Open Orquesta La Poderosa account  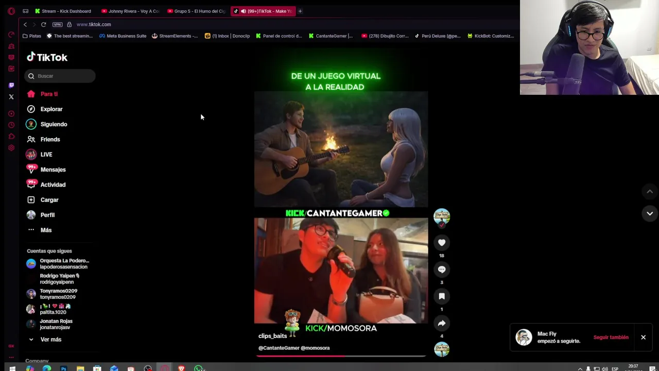[x=58, y=264]
